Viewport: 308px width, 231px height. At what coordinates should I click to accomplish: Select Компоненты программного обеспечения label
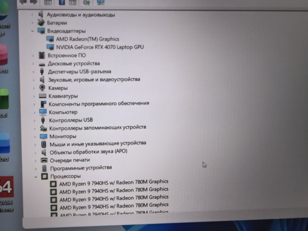coord(99,104)
